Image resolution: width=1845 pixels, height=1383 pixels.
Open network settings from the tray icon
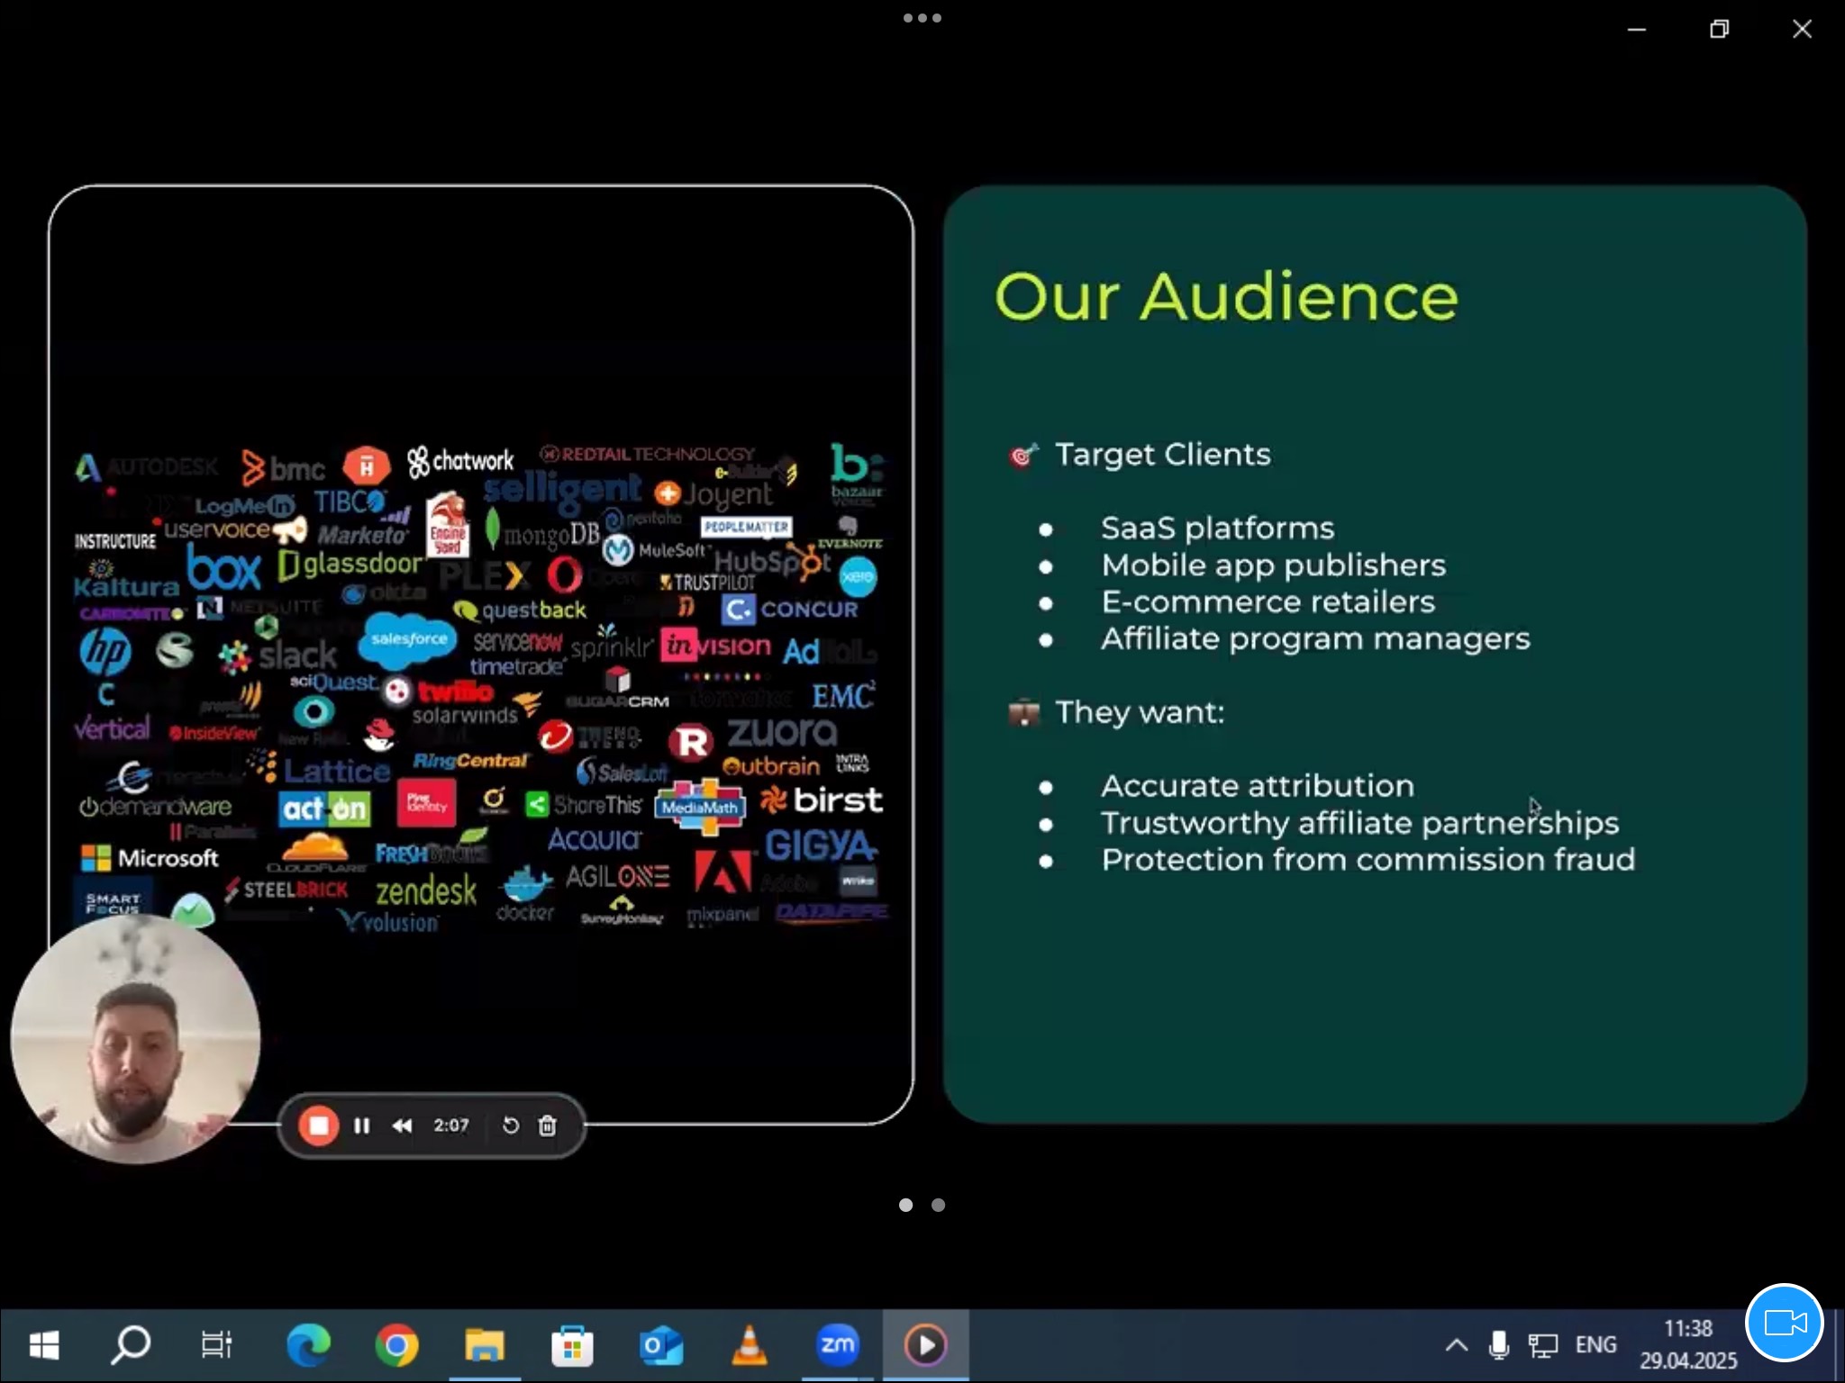(1542, 1346)
